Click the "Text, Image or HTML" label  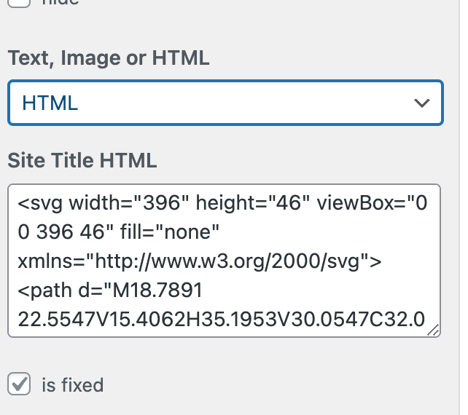(109, 59)
